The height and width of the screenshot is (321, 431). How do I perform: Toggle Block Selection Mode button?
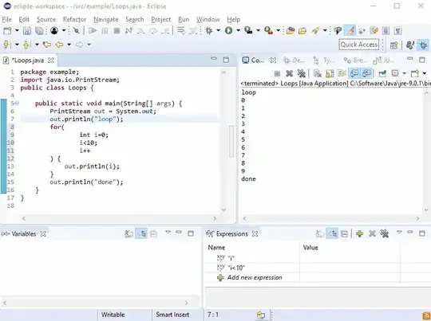(x=386, y=30)
